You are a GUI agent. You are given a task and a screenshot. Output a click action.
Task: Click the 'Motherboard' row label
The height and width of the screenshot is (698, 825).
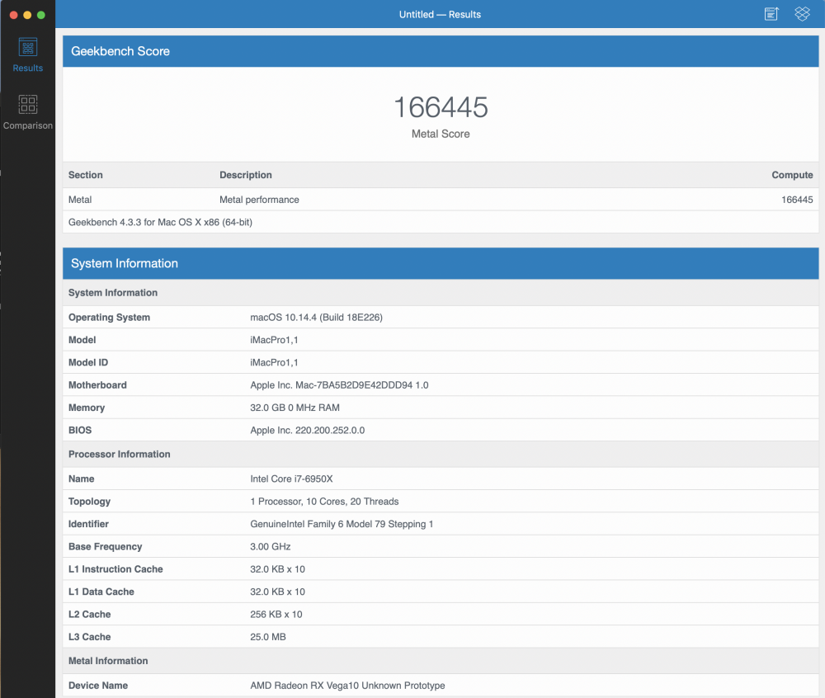pos(97,385)
